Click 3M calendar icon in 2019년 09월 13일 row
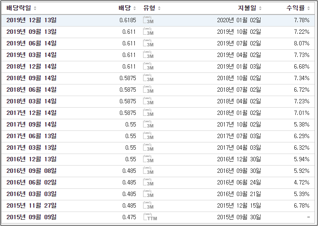318x226 pixels. (148, 31)
